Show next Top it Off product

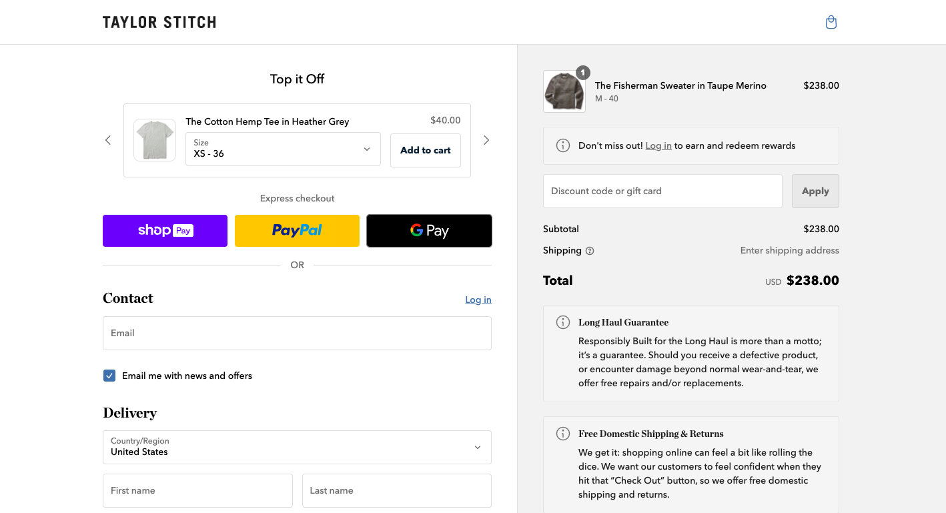pos(486,140)
